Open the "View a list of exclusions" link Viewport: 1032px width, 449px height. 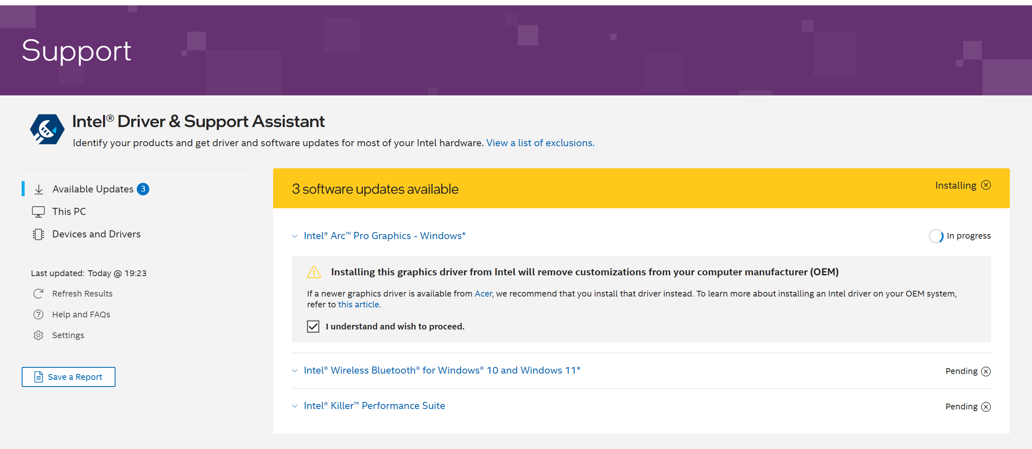tap(540, 143)
